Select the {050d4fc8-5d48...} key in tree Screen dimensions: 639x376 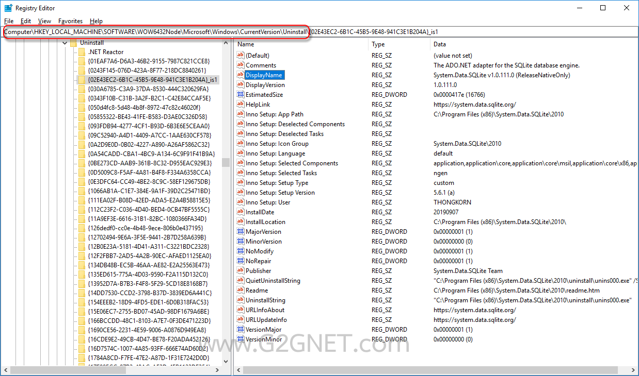[144, 108]
